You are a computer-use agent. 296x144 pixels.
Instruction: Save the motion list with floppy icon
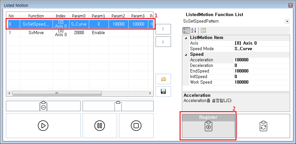coord(163,92)
